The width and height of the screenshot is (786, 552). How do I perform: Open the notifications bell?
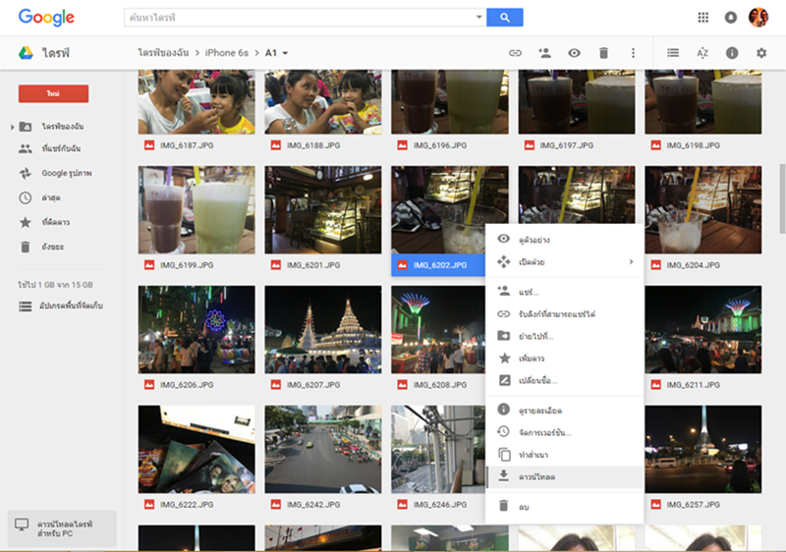(x=731, y=18)
